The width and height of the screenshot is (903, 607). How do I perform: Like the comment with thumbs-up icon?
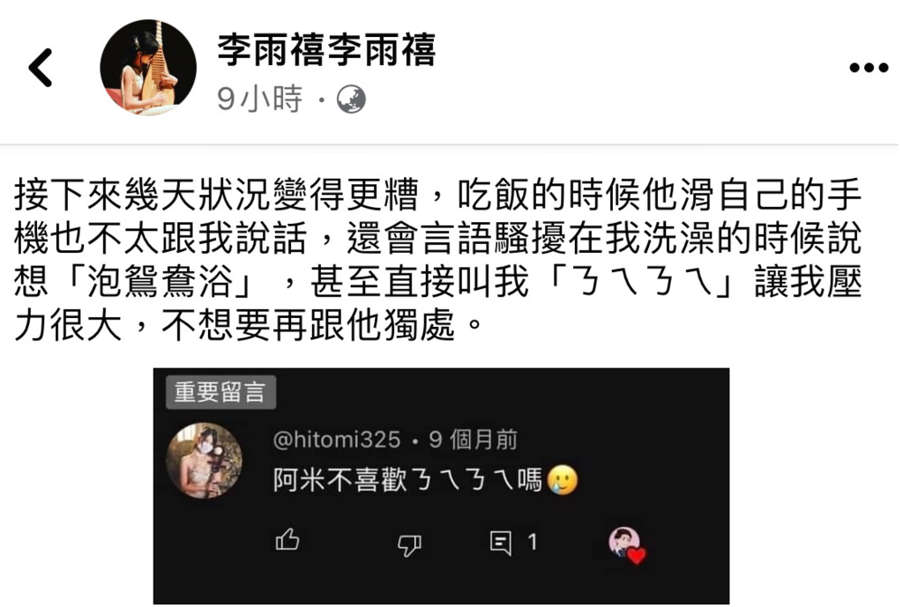pos(287,540)
